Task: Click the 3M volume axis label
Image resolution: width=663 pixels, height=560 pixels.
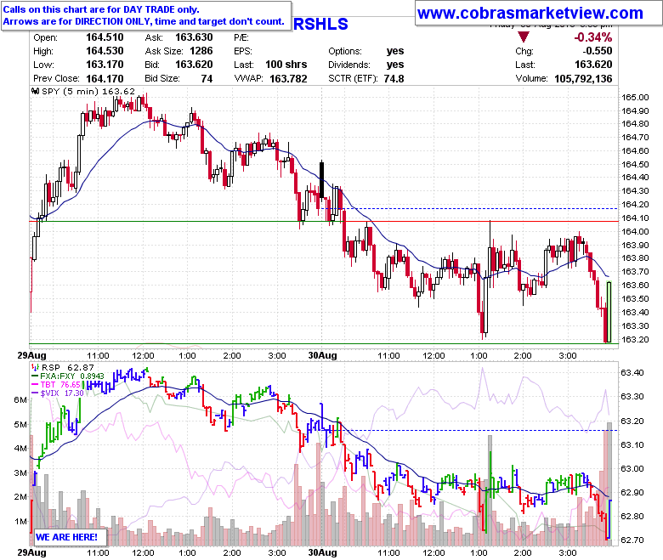Action: tap(20, 473)
